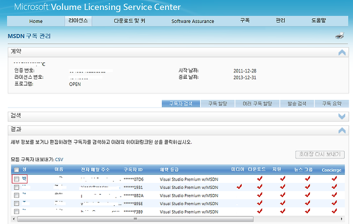This screenshot has height=224, width=353.
Task: Click the Concierge checkmark for subscriber ******07D6
Action: 334,179
